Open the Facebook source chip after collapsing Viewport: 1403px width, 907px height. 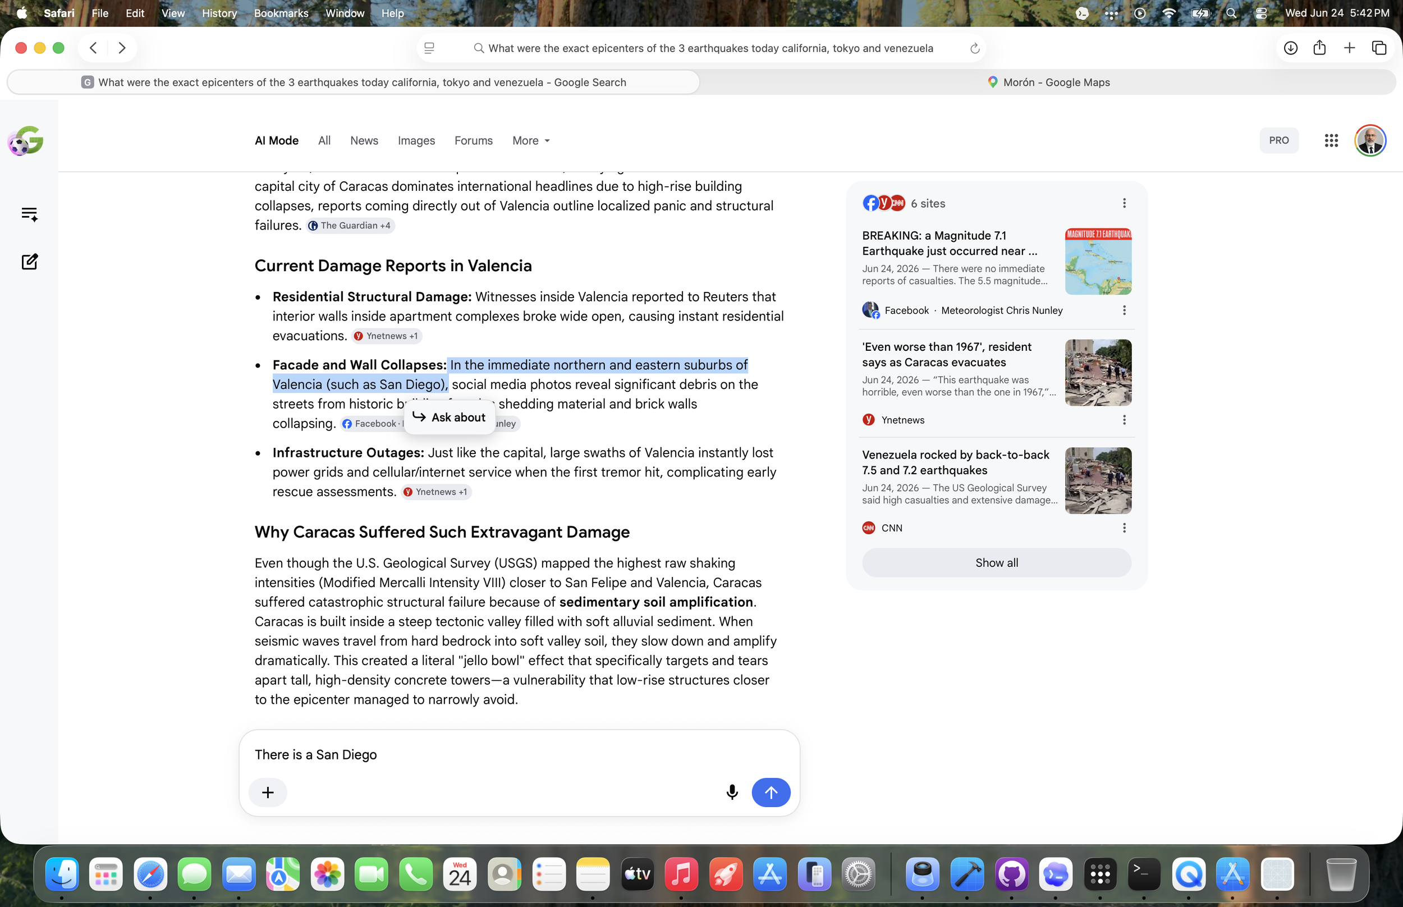click(372, 423)
